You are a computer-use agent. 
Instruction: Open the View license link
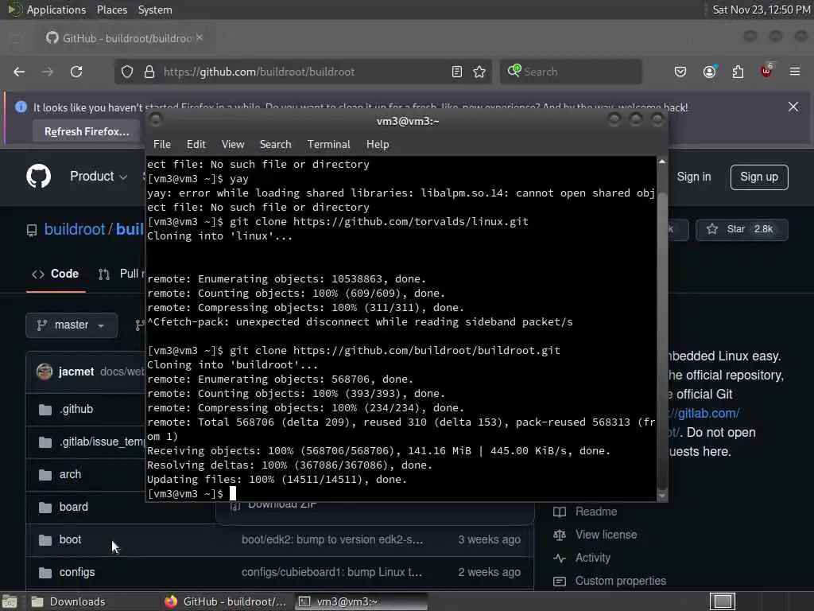coord(606,535)
